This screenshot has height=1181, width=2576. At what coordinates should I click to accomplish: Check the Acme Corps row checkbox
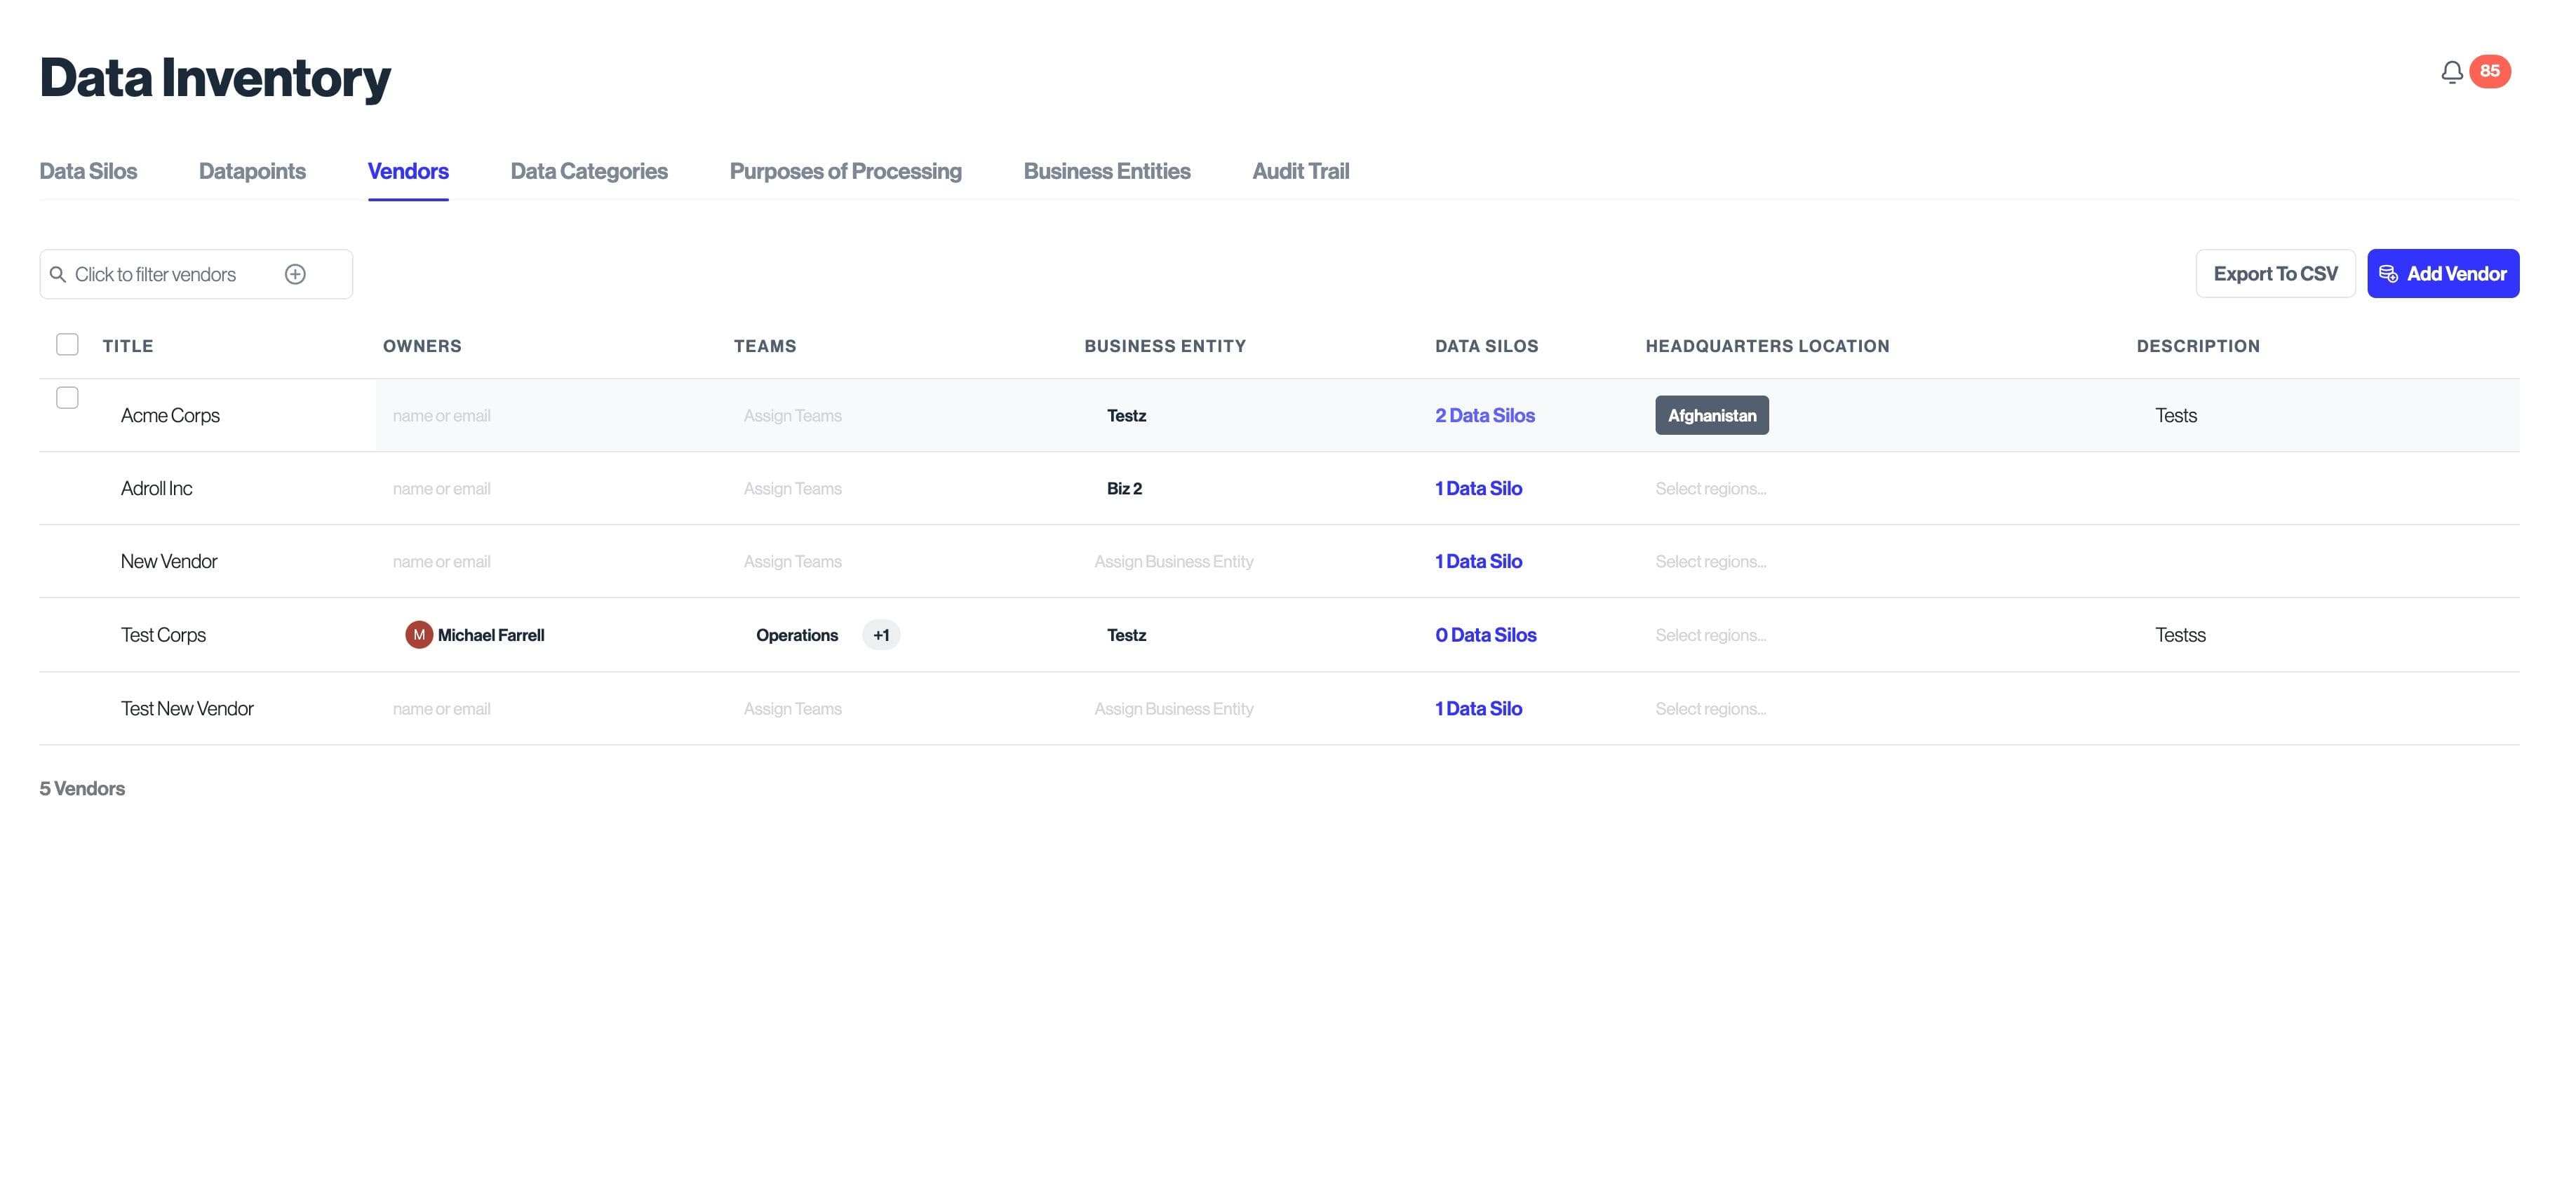pos(67,398)
